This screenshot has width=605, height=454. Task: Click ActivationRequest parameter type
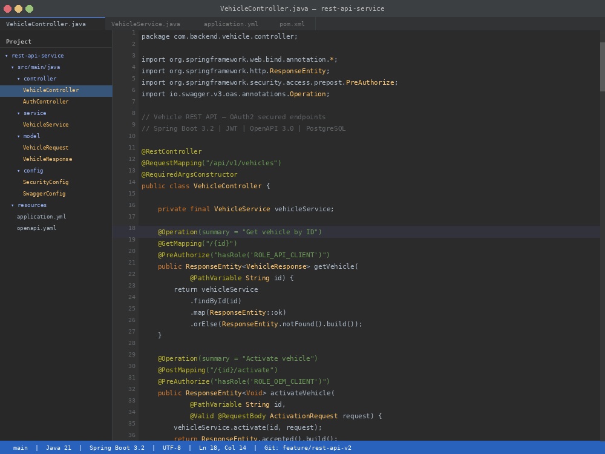[x=304, y=416]
